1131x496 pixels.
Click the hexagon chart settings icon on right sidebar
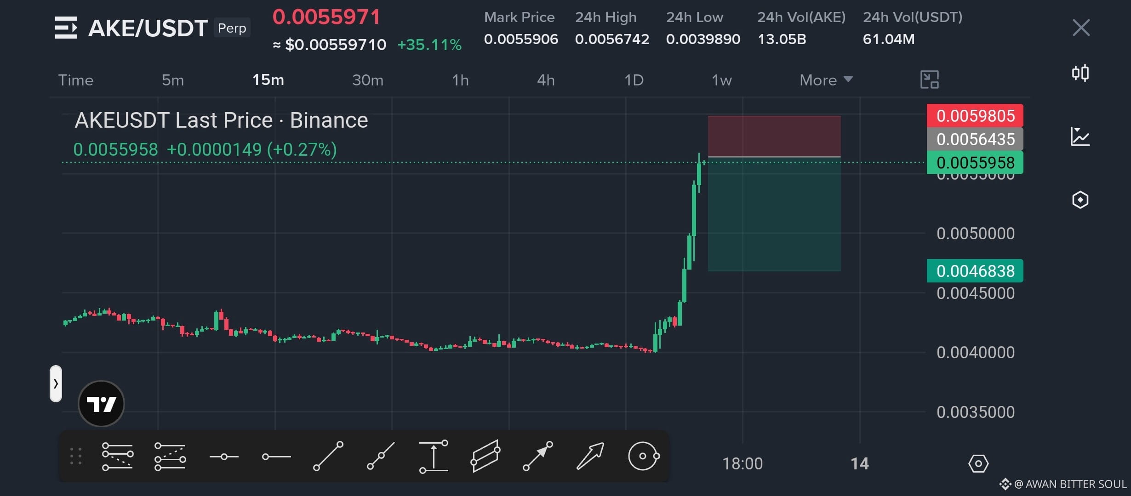[x=1080, y=200]
